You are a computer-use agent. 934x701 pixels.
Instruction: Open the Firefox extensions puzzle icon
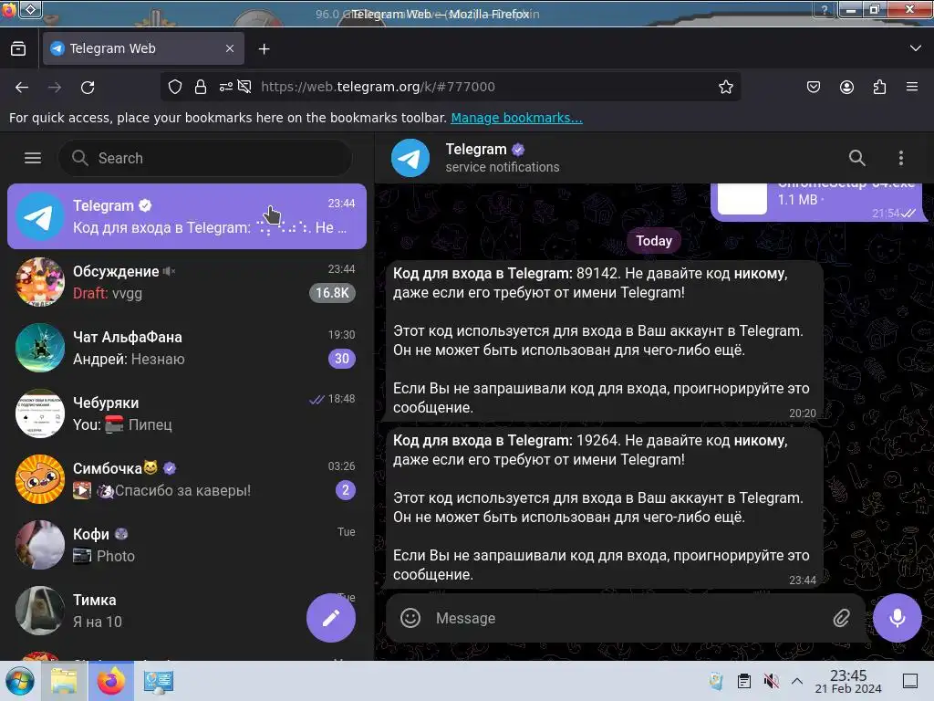point(879,87)
